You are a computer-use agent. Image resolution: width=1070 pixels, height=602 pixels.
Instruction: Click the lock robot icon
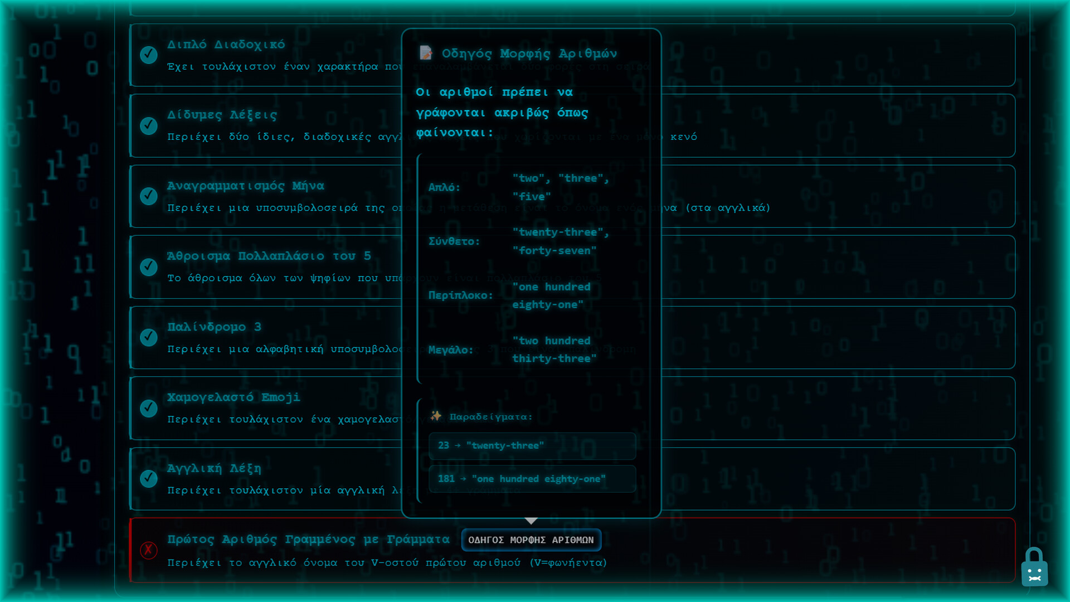1034,567
